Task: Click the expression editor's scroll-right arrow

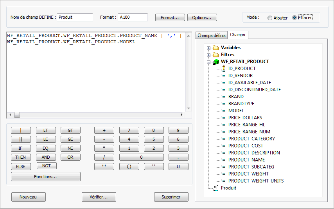Action: tap(181, 115)
